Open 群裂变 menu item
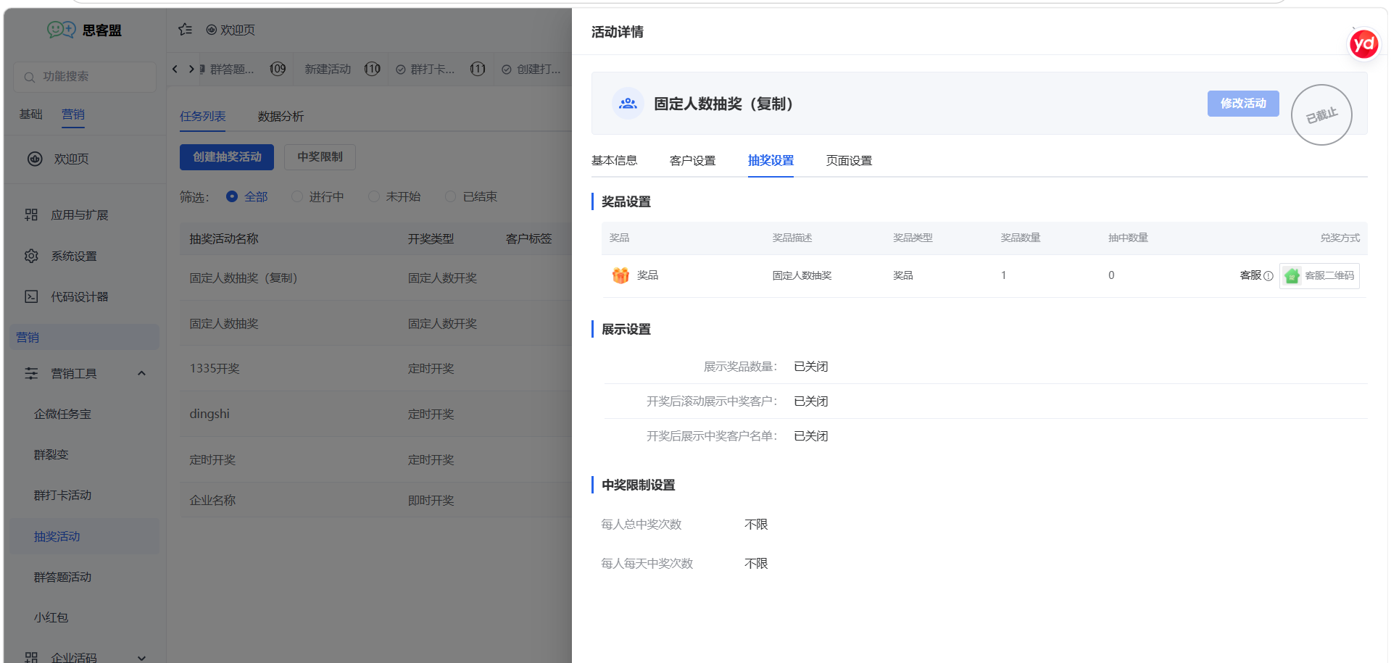Viewport: 1391px width, 663px height. tap(51, 454)
